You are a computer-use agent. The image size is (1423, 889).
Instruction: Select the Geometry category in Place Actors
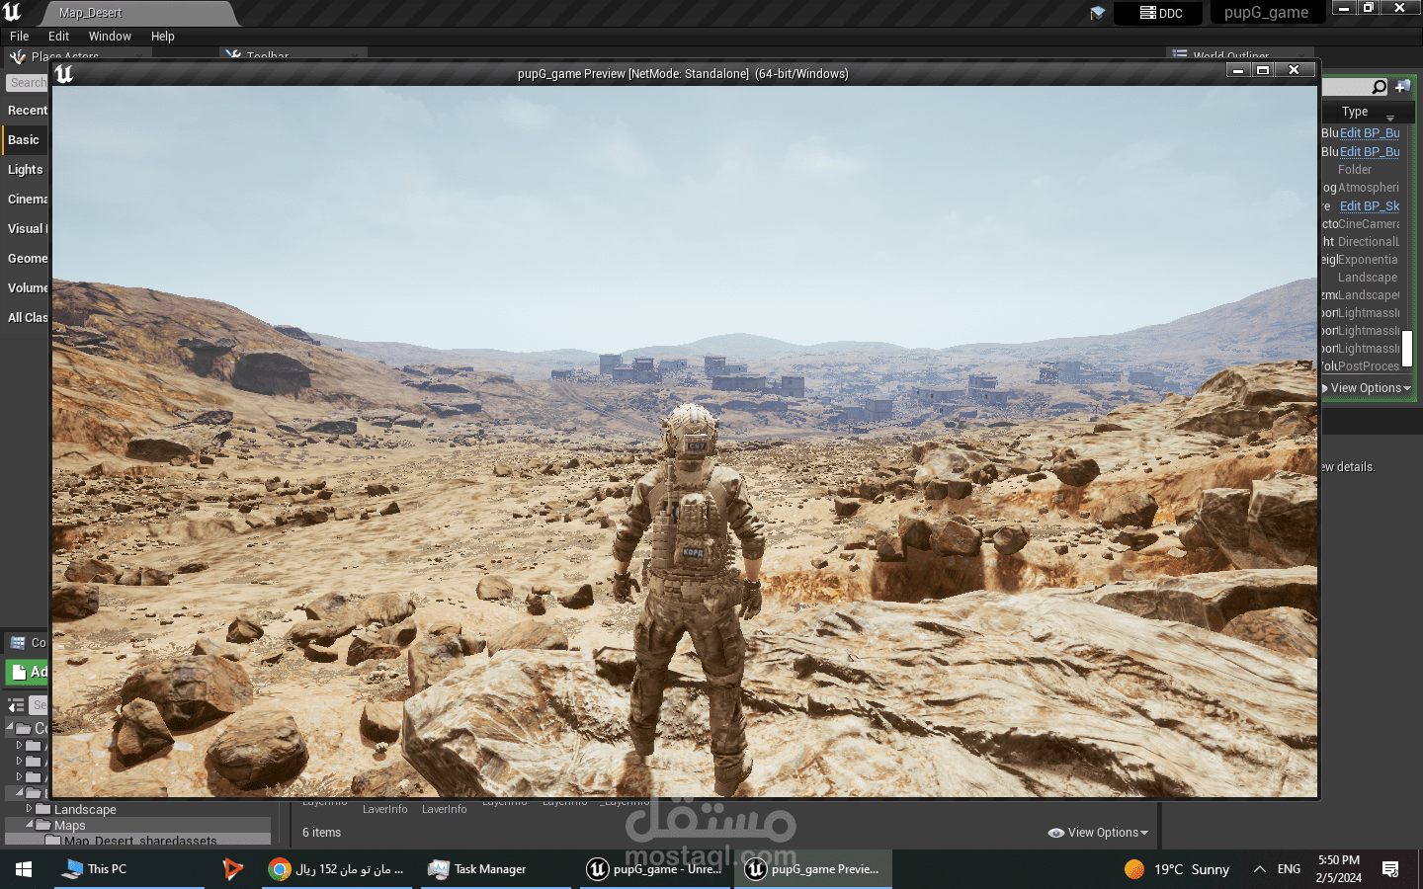tap(27, 259)
